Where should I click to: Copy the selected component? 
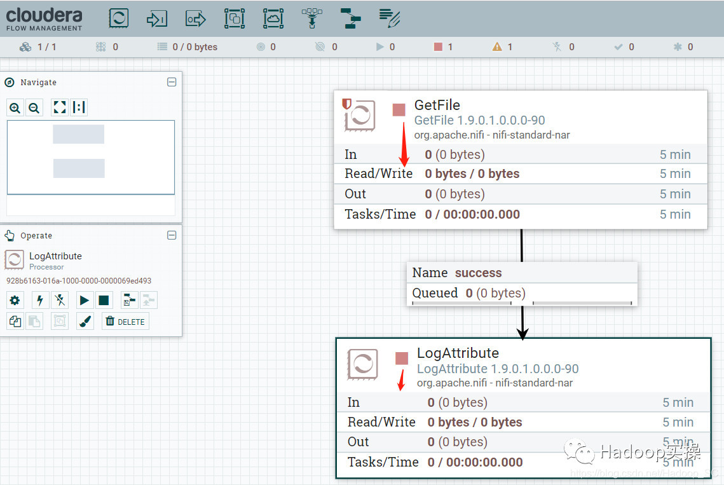click(x=15, y=321)
